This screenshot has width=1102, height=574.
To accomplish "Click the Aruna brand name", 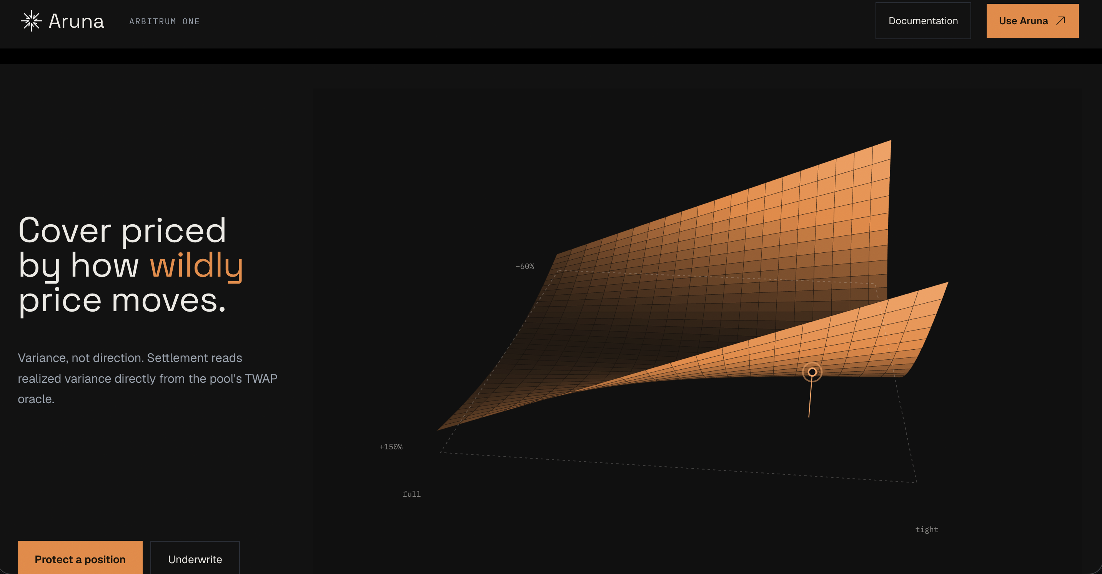I will click(x=76, y=21).
